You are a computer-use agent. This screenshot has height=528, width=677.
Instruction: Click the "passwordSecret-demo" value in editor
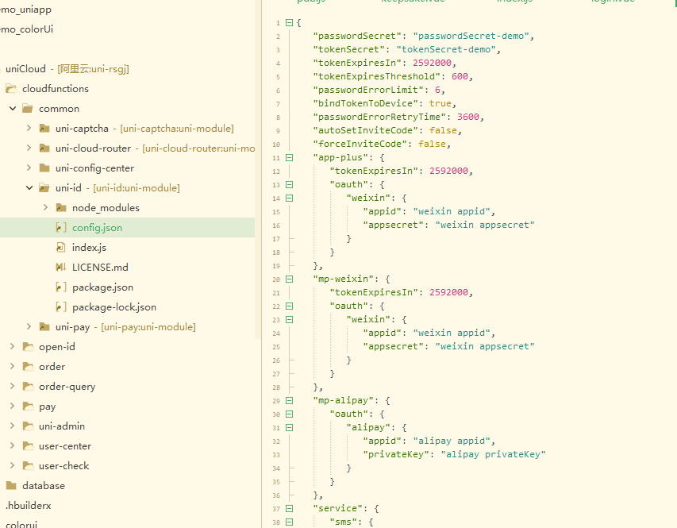[x=475, y=37]
